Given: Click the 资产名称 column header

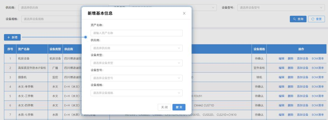Looking at the screenshot, I should coord(32,49).
